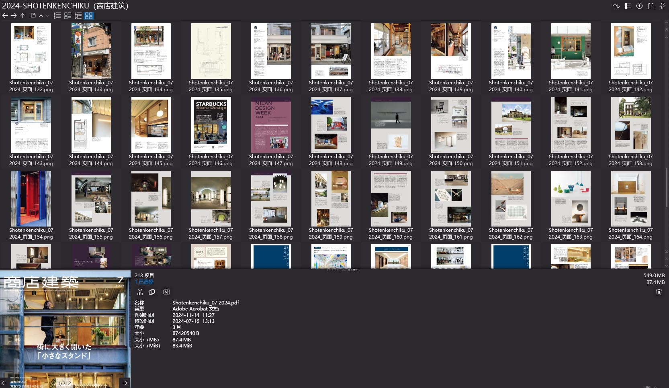Image resolution: width=669 pixels, height=388 pixels.
Task: Click the 1/212 page counter
Action: click(x=64, y=383)
